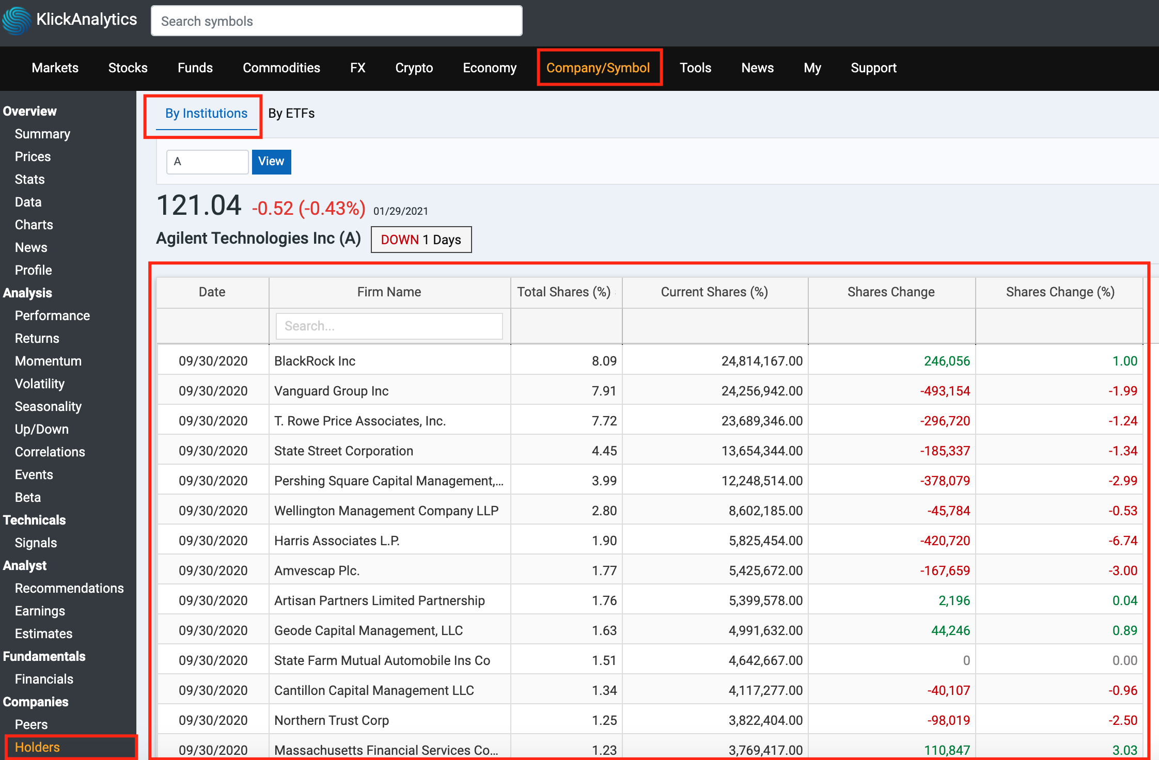
Task: Select the Vanguard Group Inc row
Action: [x=650, y=391]
